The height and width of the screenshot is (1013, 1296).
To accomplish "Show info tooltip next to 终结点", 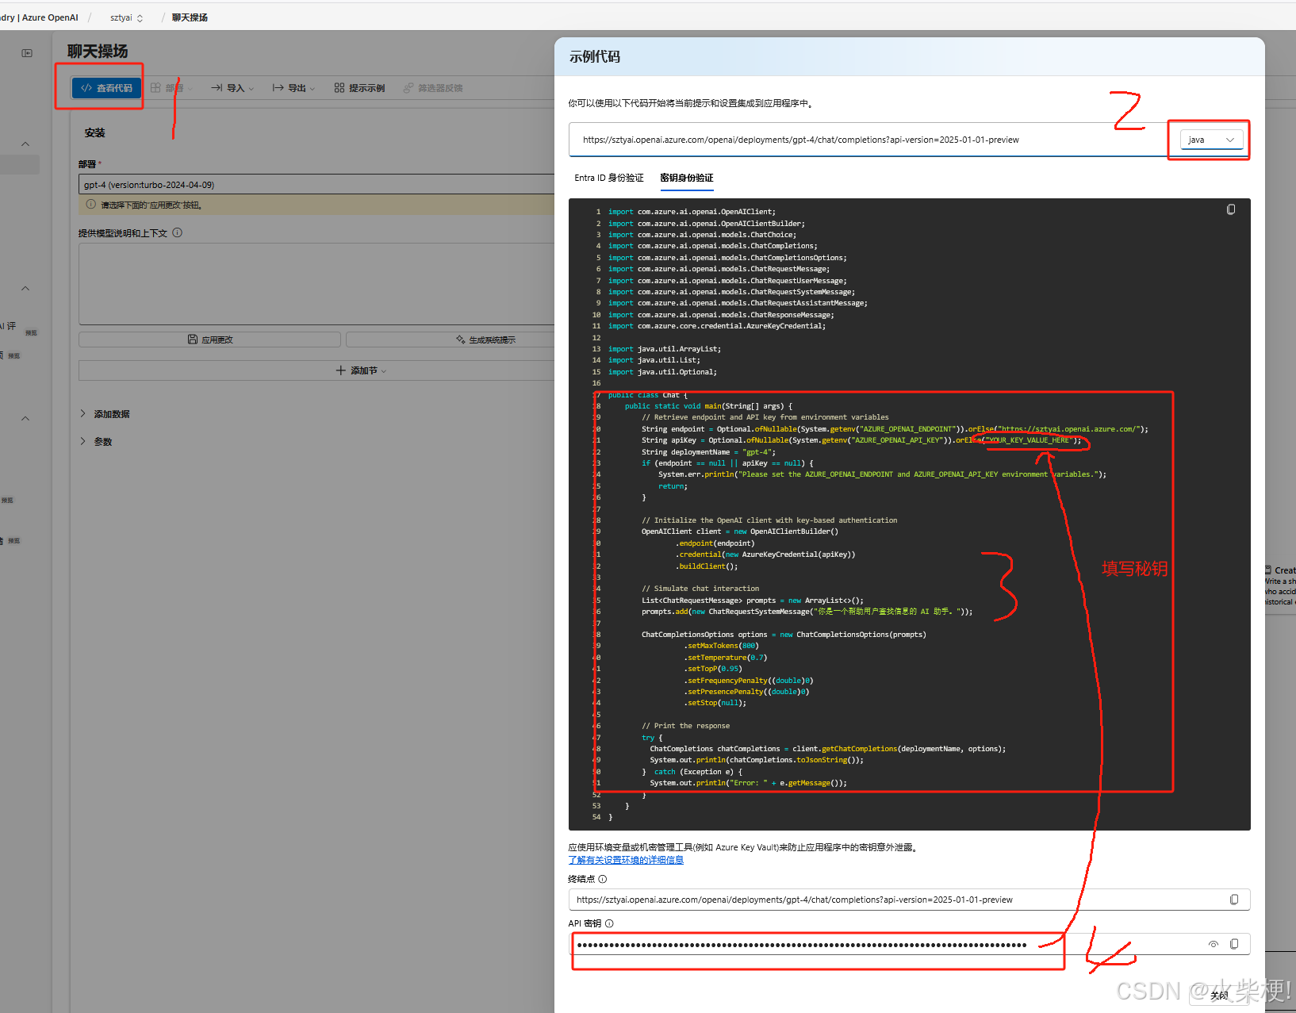I will point(603,879).
